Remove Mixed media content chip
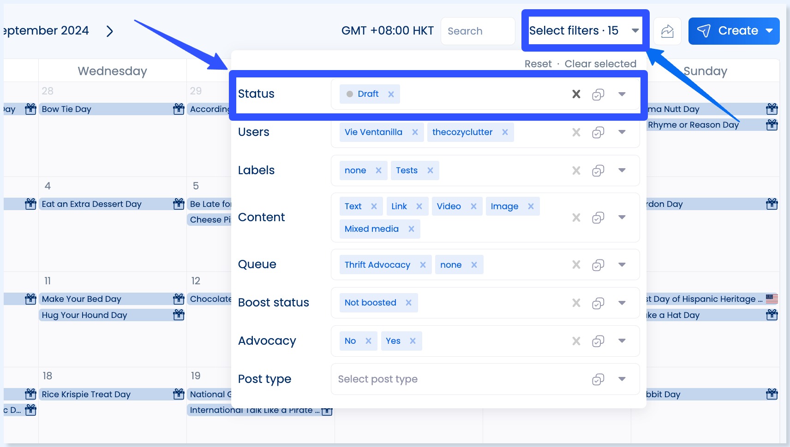 [411, 229]
